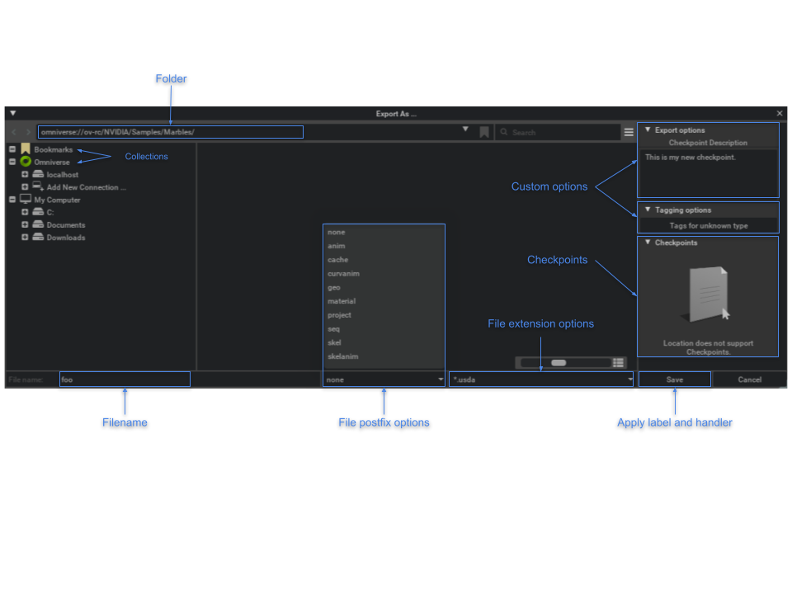Click the Cancel button
Image resolution: width=792 pixels, height=594 pixels.
click(x=749, y=379)
